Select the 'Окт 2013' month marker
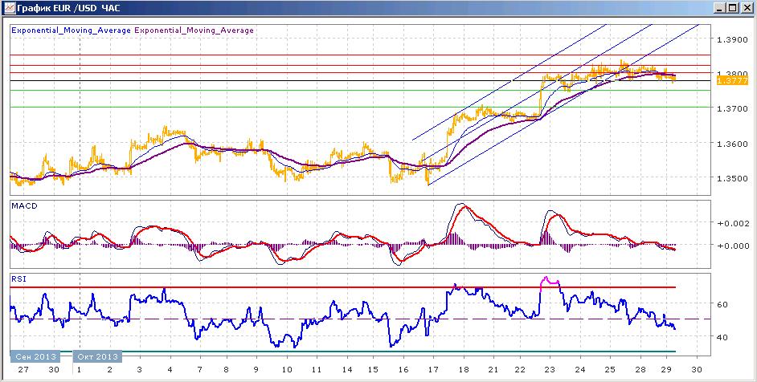 (x=97, y=357)
